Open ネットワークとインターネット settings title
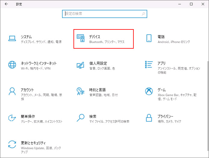The height and width of the screenshot is (158, 209). pyautogui.click(x=39, y=63)
